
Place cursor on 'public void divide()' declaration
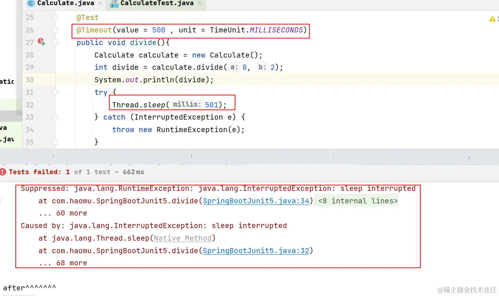123,42
